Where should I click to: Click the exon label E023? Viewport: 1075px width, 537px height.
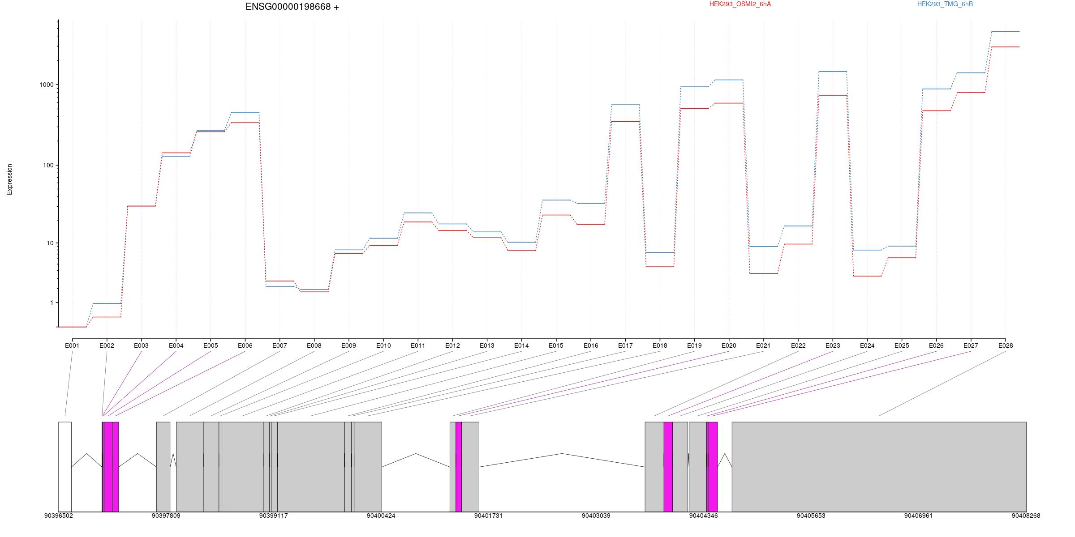tap(833, 345)
